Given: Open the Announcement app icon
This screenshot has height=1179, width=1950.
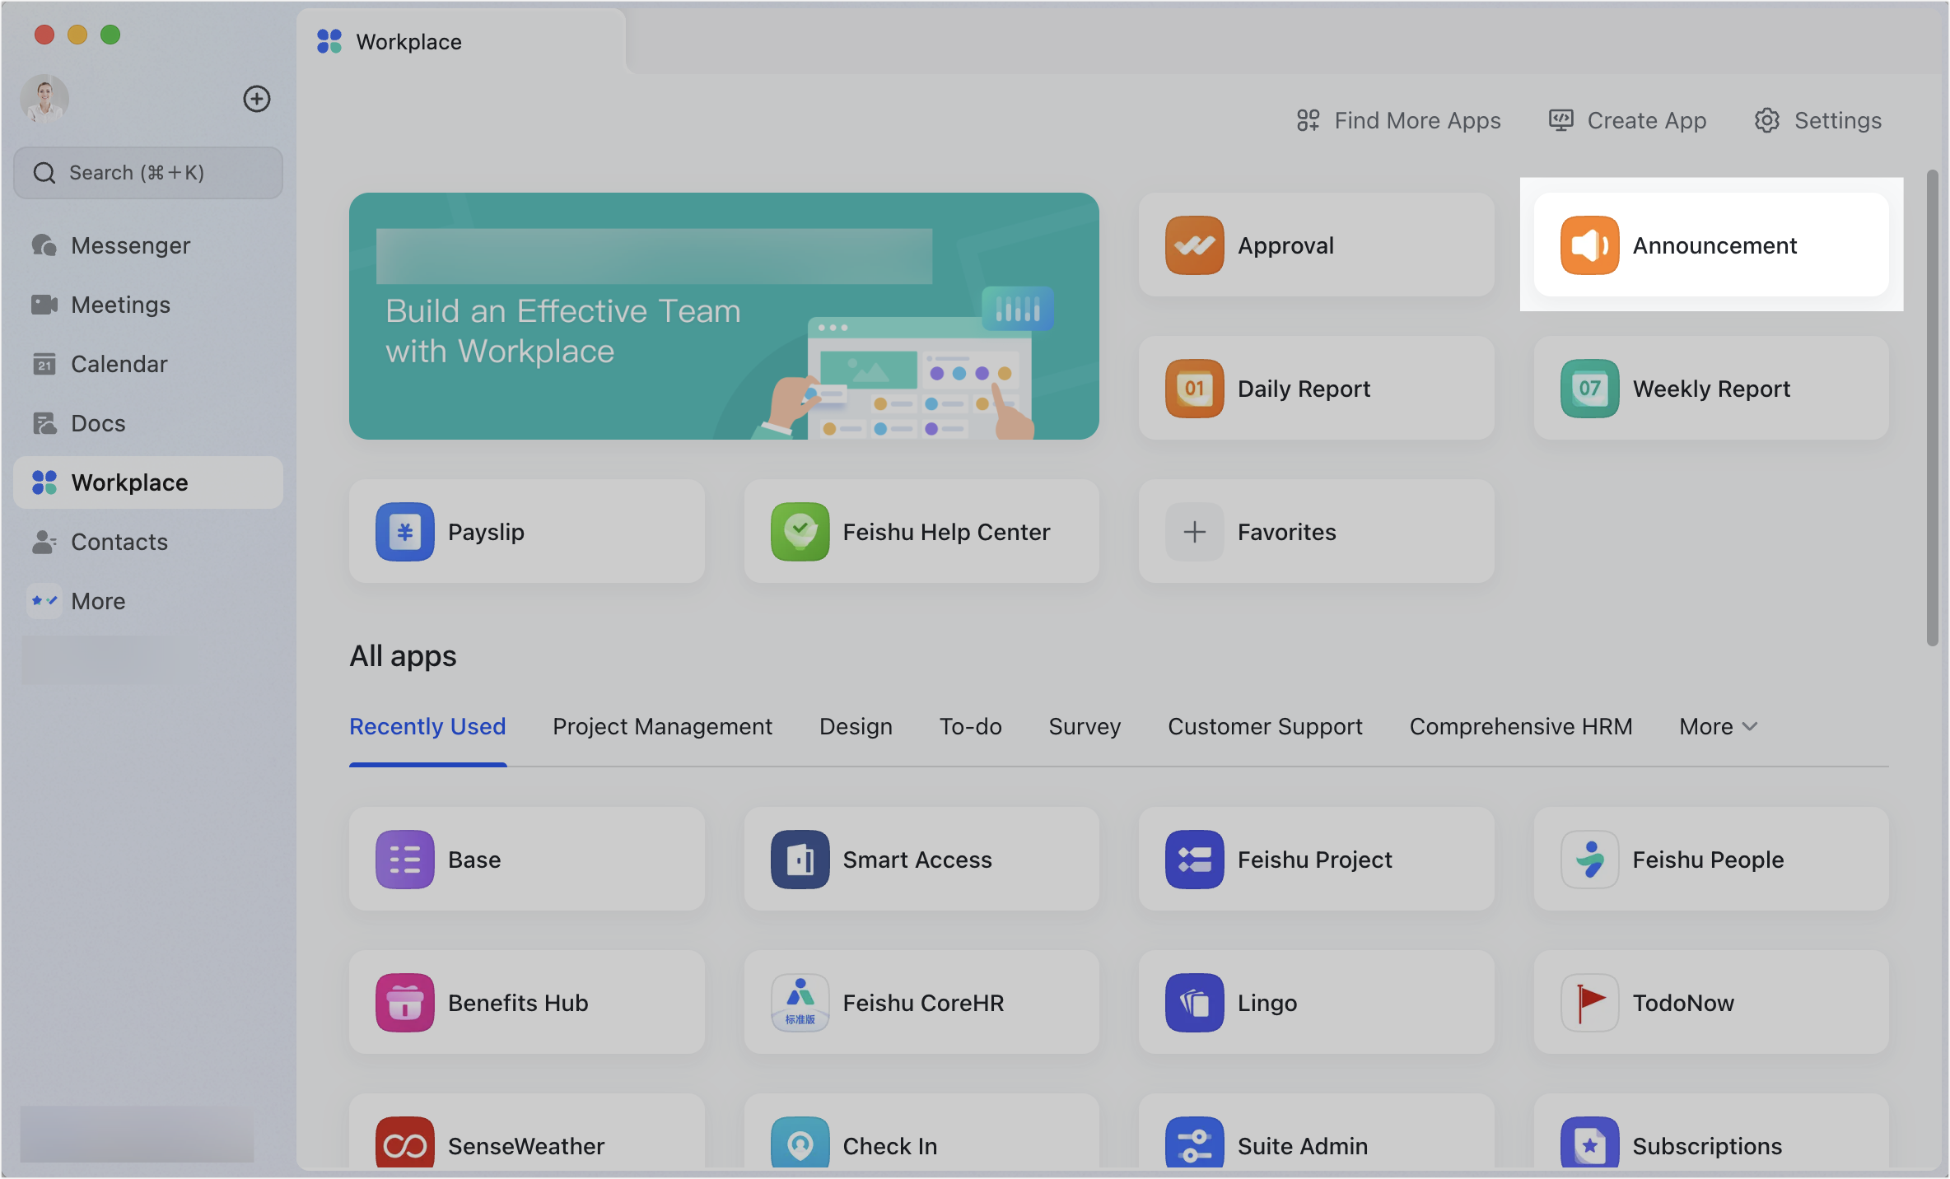Looking at the screenshot, I should coord(1589,245).
